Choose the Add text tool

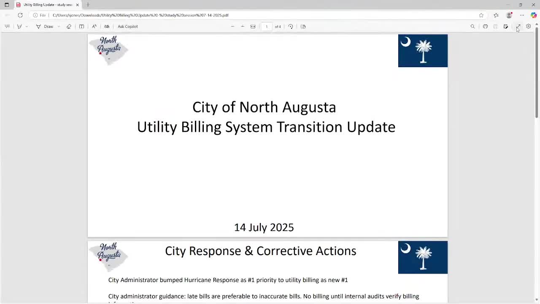coord(81,26)
